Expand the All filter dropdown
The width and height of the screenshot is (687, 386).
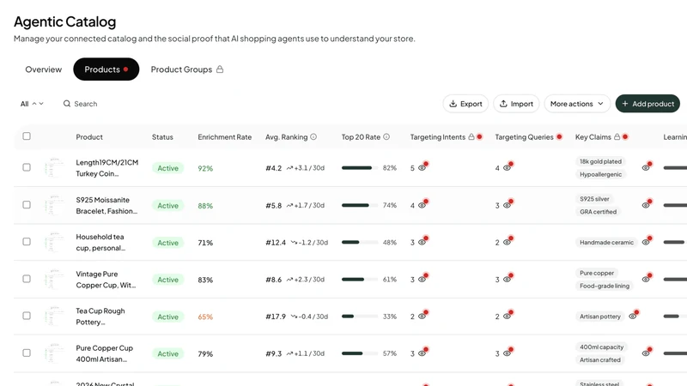(32, 104)
